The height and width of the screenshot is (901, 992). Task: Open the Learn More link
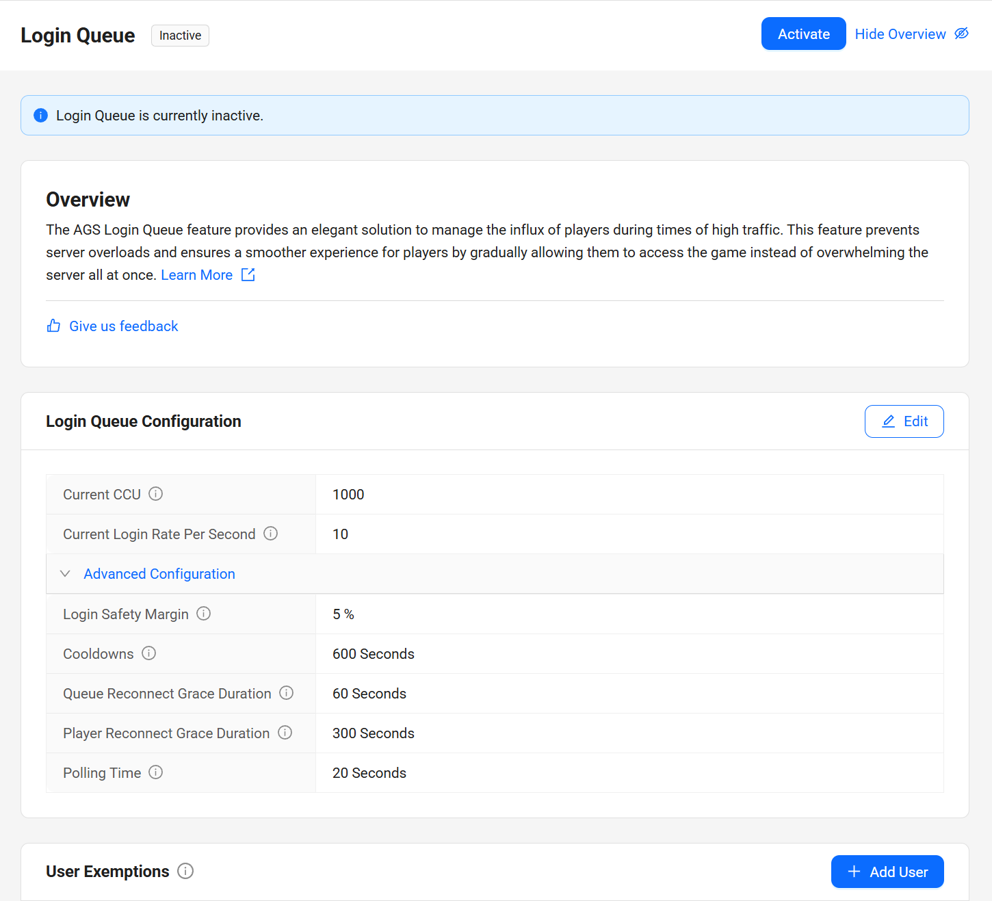(197, 274)
